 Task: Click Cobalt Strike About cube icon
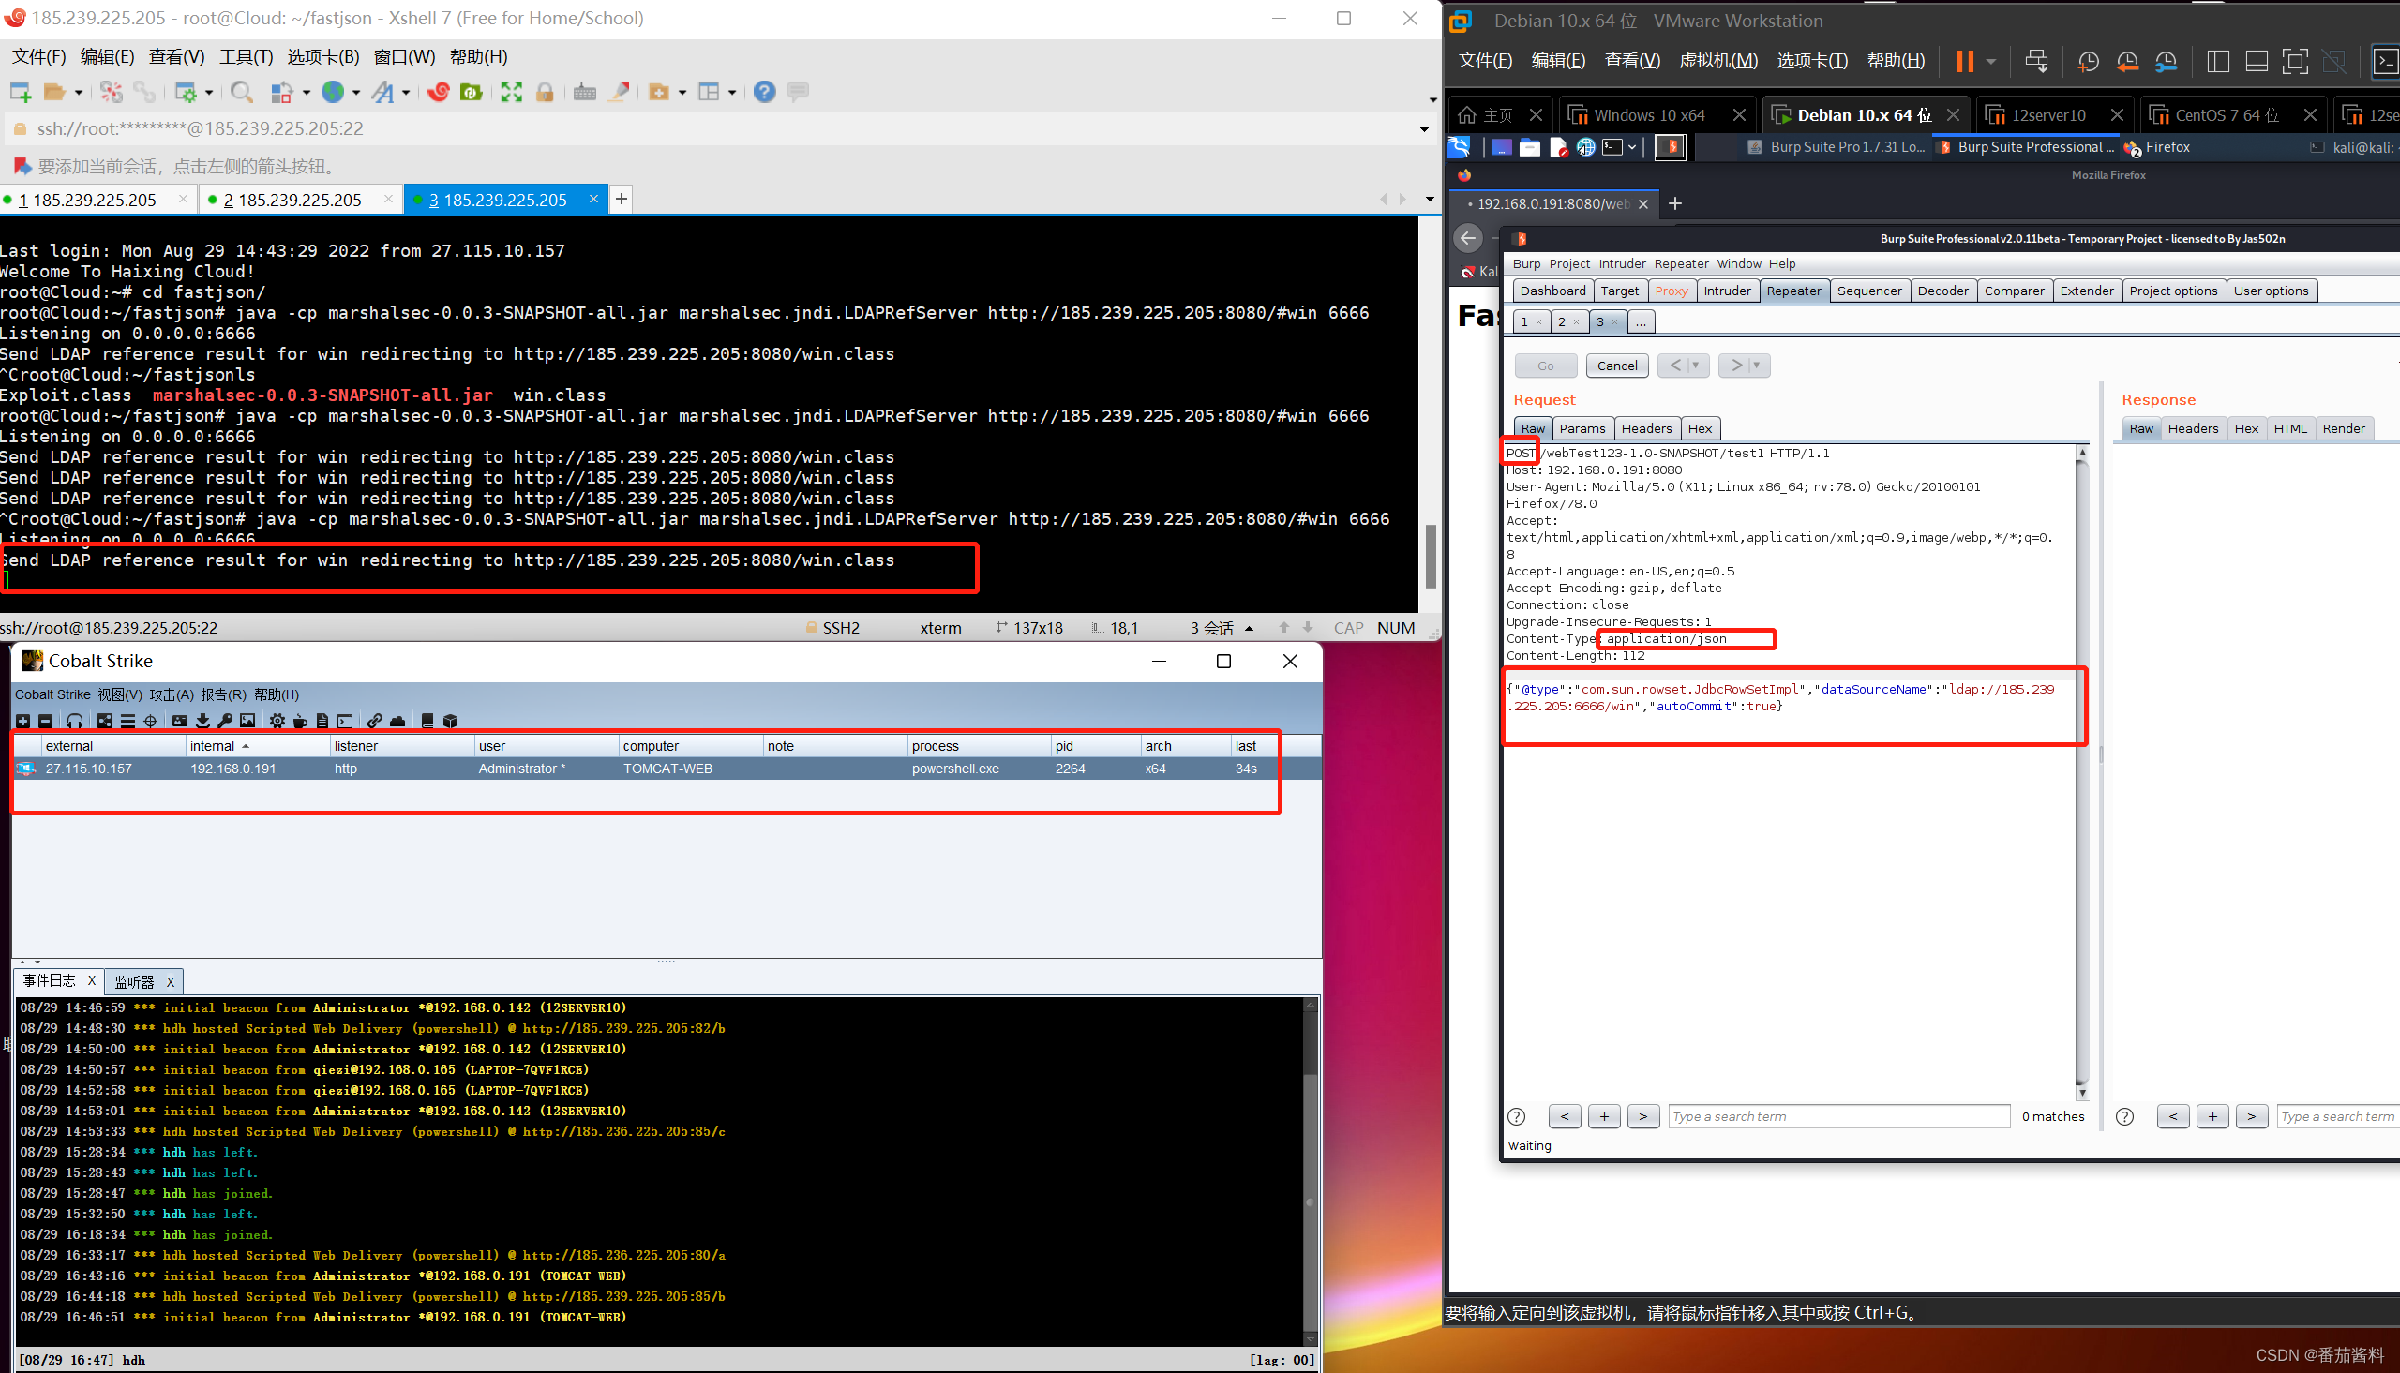(451, 721)
